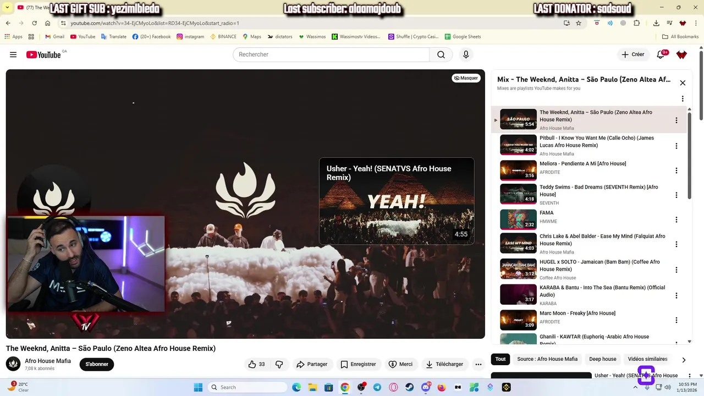
Task: Select the Deep house filter chip
Action: coord(603,359)
